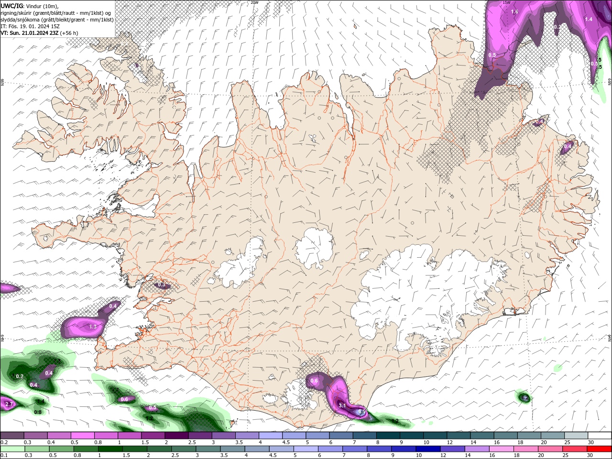
Task: Click the white '30' swatch in upper legend row
Action: point(599,436)
